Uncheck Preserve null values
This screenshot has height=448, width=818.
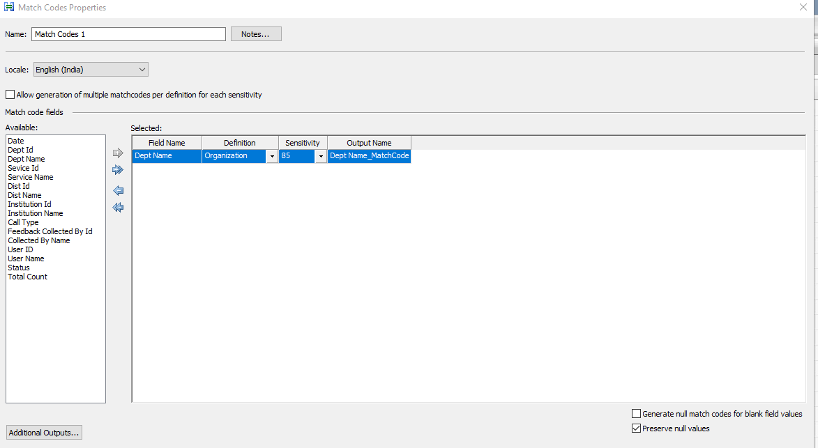pyautogui.click(x=636, y=428)
